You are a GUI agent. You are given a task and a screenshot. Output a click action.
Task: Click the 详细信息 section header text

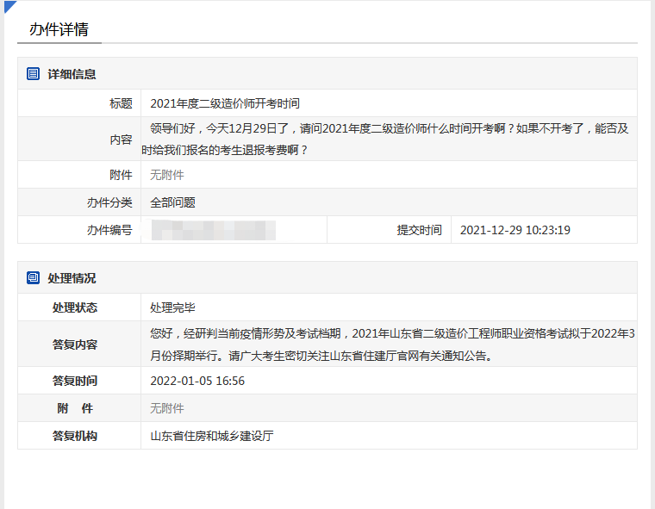[72, 74]
